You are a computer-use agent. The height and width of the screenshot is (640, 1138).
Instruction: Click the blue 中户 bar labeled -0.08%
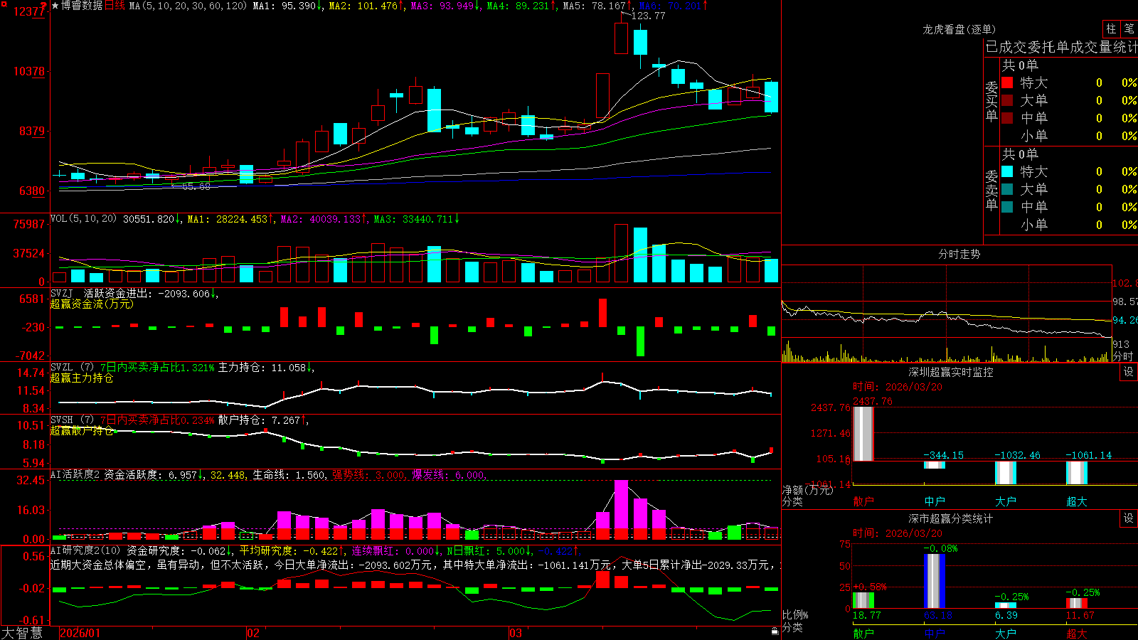pos(935,581)
